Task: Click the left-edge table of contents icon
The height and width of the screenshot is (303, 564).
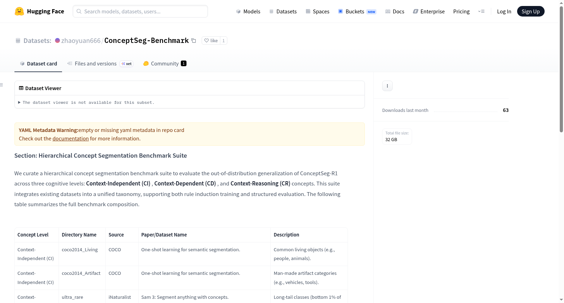Action: 1,85
